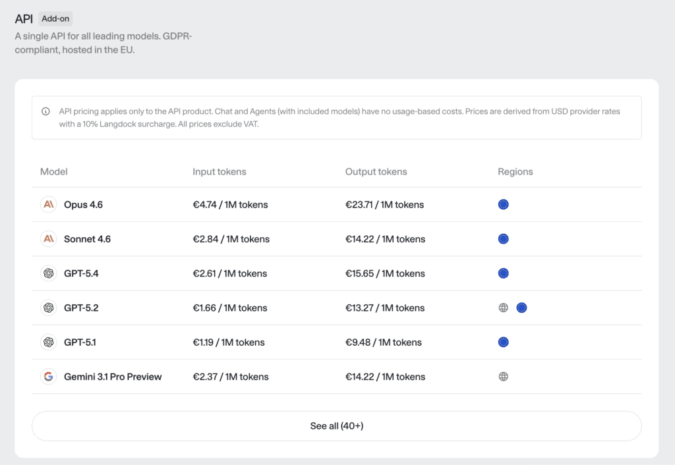Click Sonnet 4.6 output price €14.22

385,239
